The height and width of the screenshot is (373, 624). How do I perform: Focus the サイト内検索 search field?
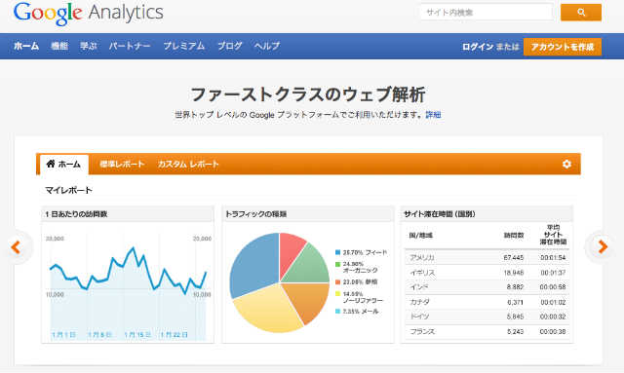[x=487, y=13]
